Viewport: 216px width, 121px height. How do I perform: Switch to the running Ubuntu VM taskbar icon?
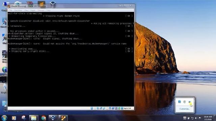(x=63, y=118)
